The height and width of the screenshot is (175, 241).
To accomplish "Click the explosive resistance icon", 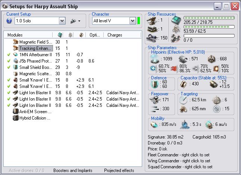I will (x=216, y=69).
